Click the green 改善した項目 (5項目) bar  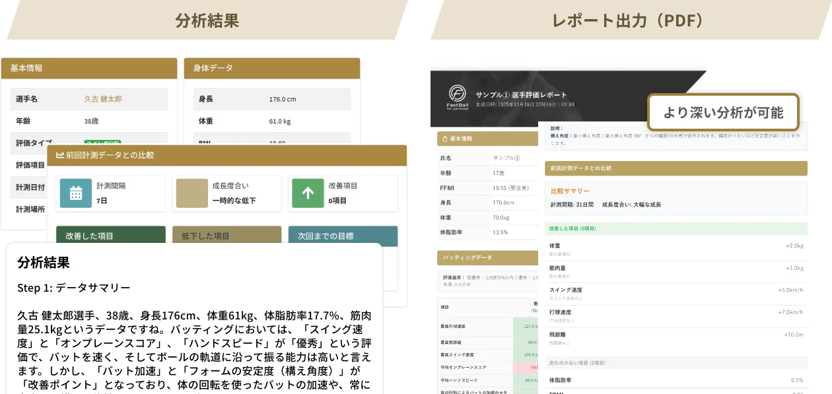point(676,228)
